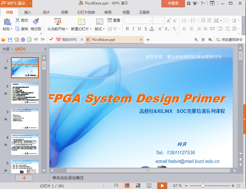This screenshot has height=189, width=246.
Task: Add new slide with plus button below thumbnails
Action: coord(24,178)
